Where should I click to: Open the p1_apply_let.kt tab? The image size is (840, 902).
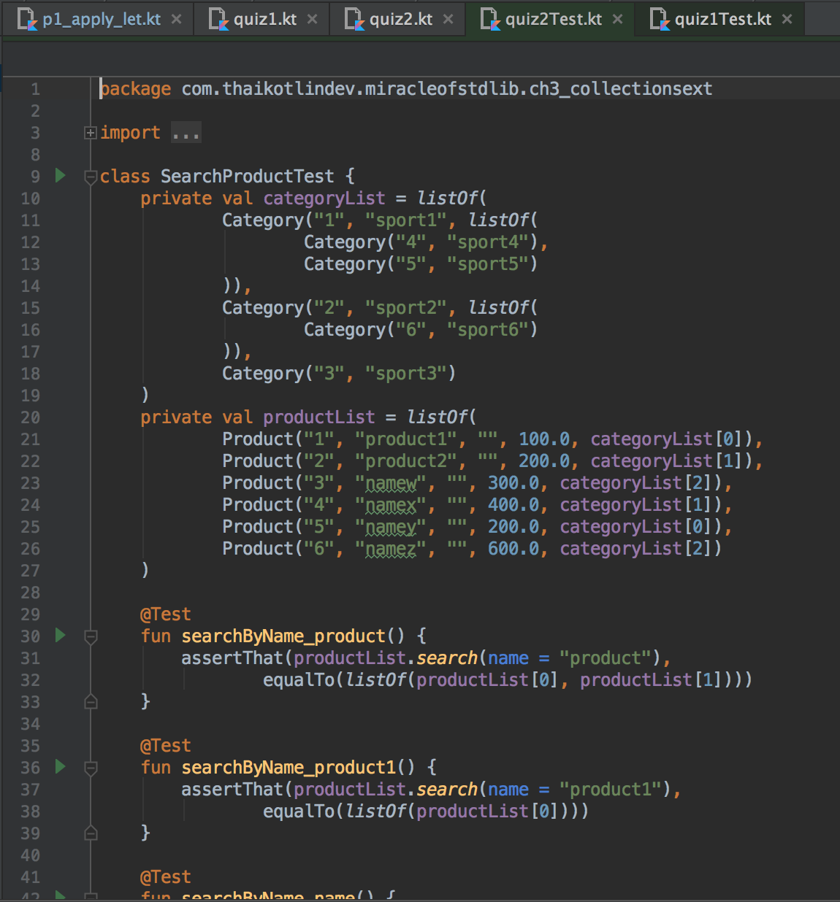102,18
